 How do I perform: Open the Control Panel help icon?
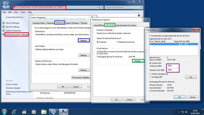pos(139,15)
